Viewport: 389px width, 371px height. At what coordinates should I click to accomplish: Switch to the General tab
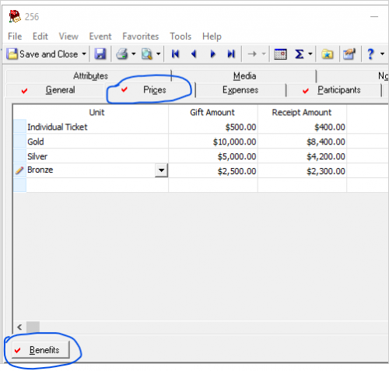pos(56,90)
